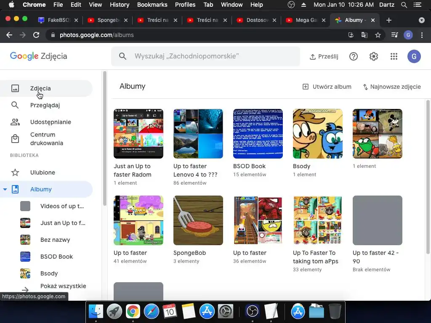431x323 pixels.
Task: Go back with the browser back arrow
Action: tap(9, 35)
